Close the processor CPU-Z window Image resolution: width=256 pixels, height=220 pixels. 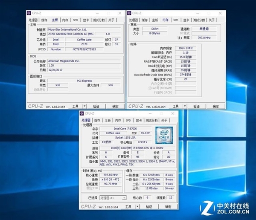pos(173,113)
